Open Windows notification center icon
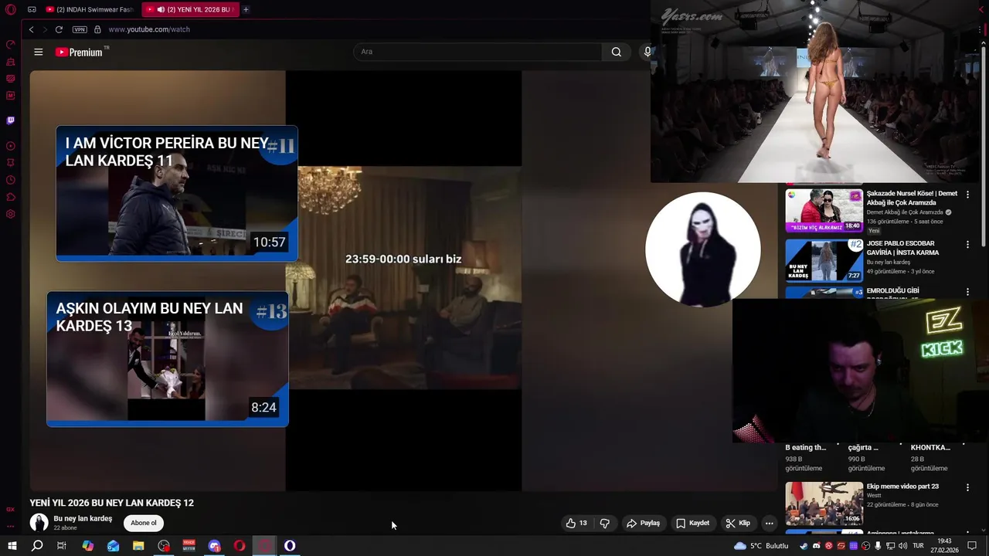Viewport: 989px width, 556px height. tap(972, 546)
